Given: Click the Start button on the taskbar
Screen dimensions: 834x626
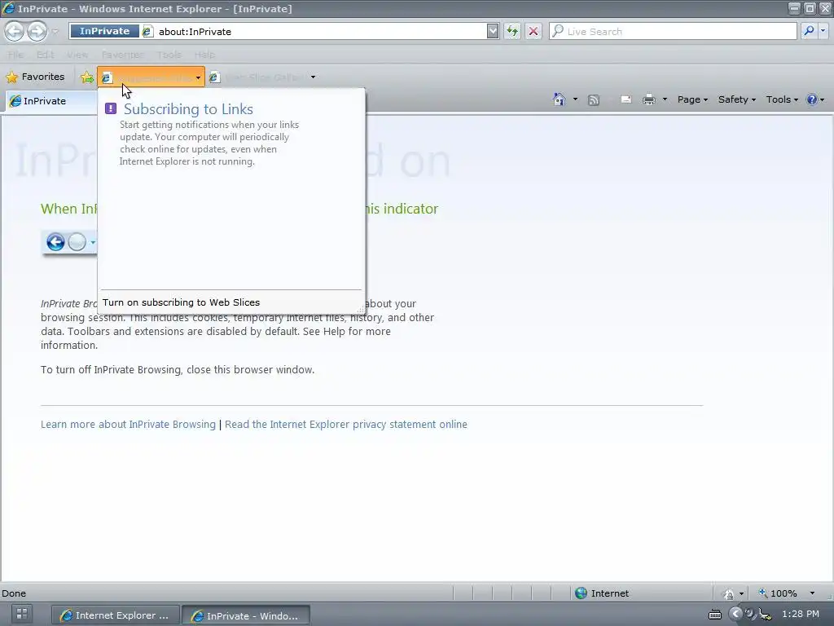Looking at the screenshot, I should tap(22, 614).
